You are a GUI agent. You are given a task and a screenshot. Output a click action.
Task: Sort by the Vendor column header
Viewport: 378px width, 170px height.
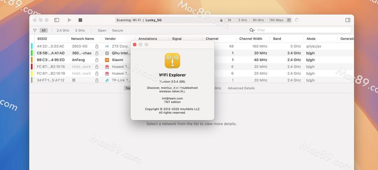(110, 39)
